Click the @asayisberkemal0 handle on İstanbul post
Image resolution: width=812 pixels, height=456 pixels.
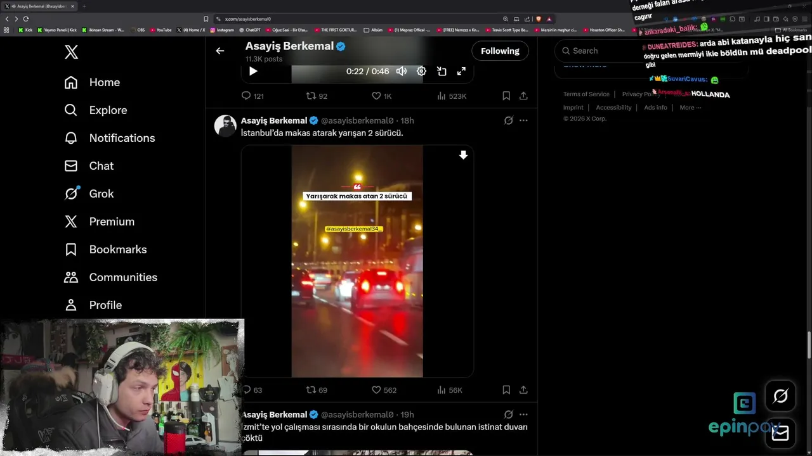pos(357,120)
